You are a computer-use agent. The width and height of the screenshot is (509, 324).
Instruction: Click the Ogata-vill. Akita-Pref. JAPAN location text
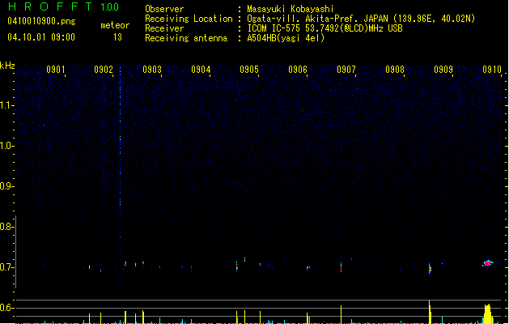pos(361,19)
